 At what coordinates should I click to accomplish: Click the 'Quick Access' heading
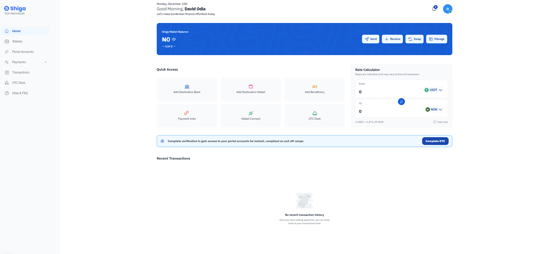pos(167,69)
